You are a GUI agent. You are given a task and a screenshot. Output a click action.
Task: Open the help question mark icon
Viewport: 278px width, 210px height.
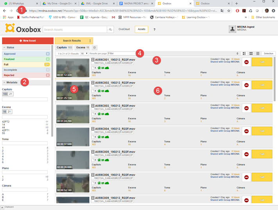(154, 30)
